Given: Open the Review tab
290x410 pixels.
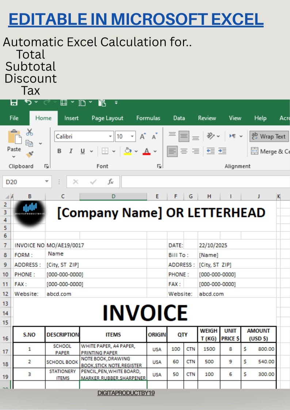Looking at the screenshot, I should pos(207,118).
